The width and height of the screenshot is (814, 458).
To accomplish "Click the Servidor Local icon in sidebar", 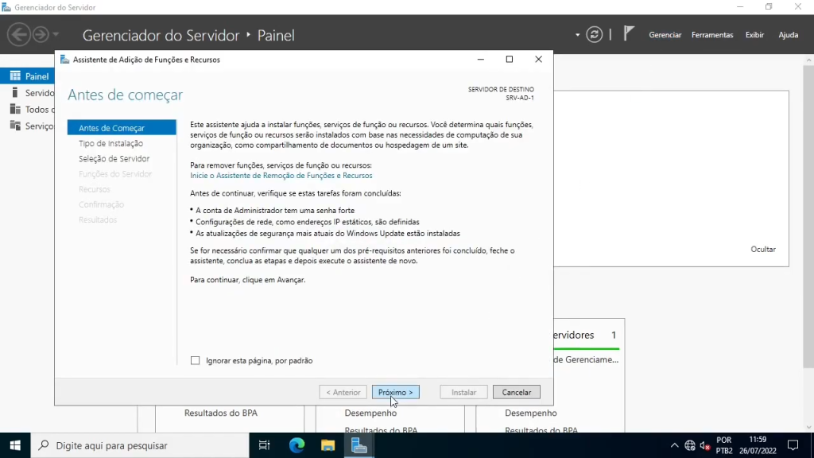I will [x=15, y=93].
